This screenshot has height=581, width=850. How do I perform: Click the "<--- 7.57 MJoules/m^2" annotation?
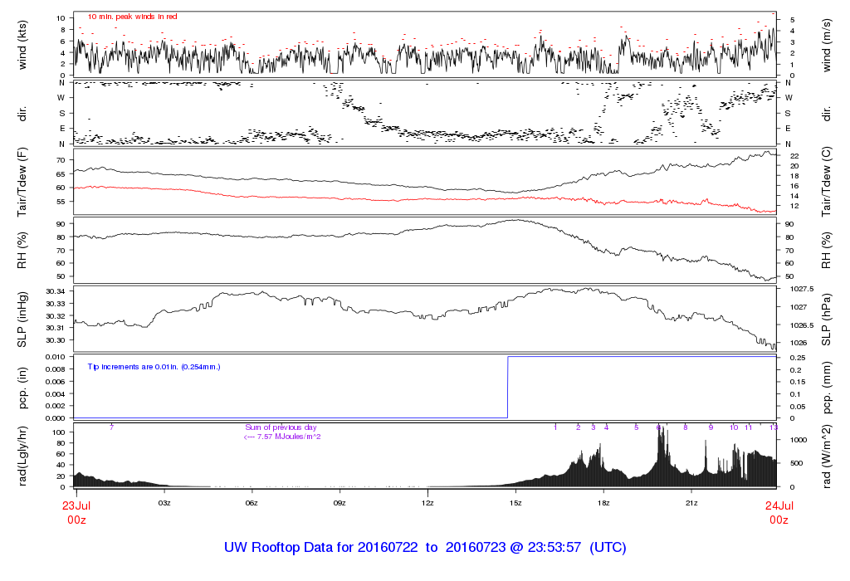click(x=282, y=437)
